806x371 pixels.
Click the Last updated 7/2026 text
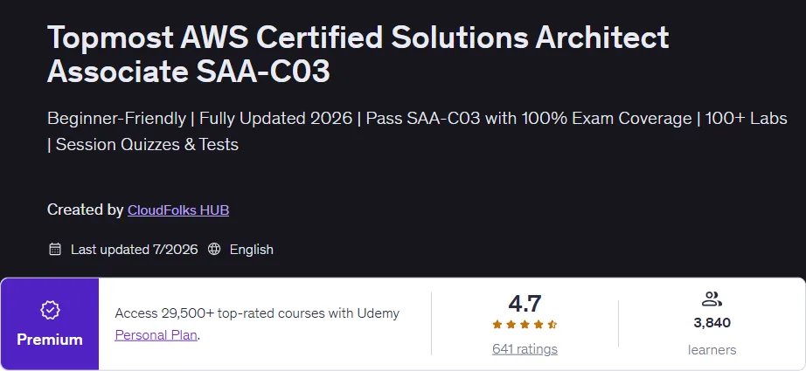click(134, 250)
